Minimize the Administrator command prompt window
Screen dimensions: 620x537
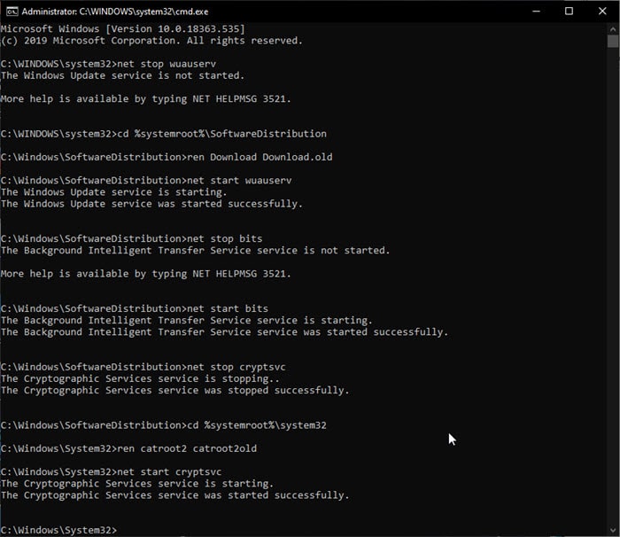pyautogui.click(x=536, y=12)
